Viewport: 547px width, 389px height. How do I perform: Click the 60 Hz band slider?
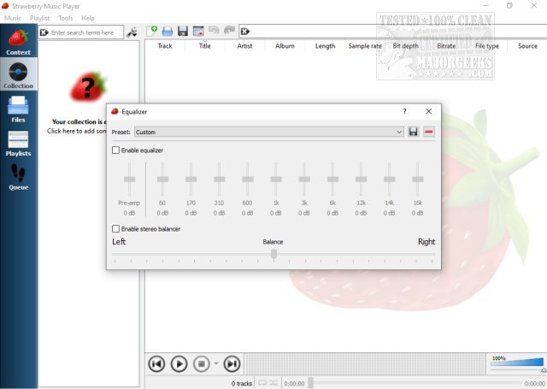[162, 180]
